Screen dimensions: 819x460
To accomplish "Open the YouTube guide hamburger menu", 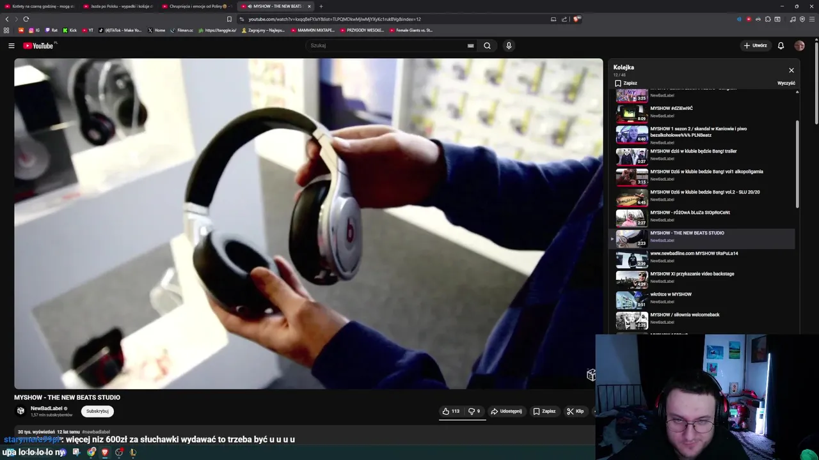I will tap(11, 45).
